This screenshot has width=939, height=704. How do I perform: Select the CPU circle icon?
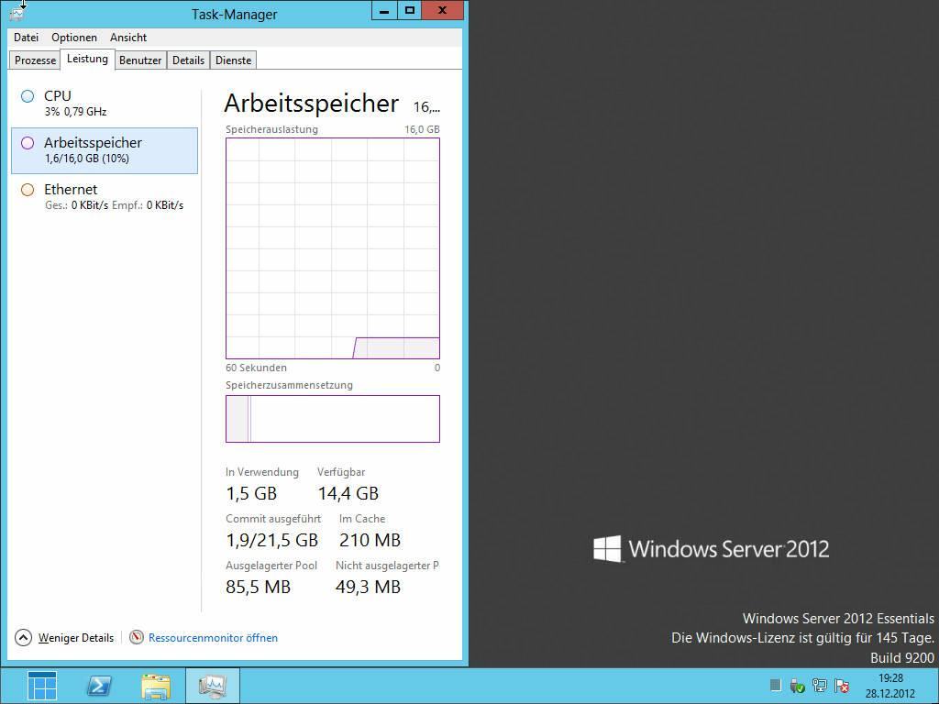pos(28,95)
